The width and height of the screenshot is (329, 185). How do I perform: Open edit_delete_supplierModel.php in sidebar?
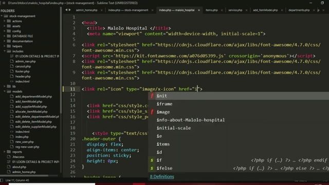(x=35, y=127)
